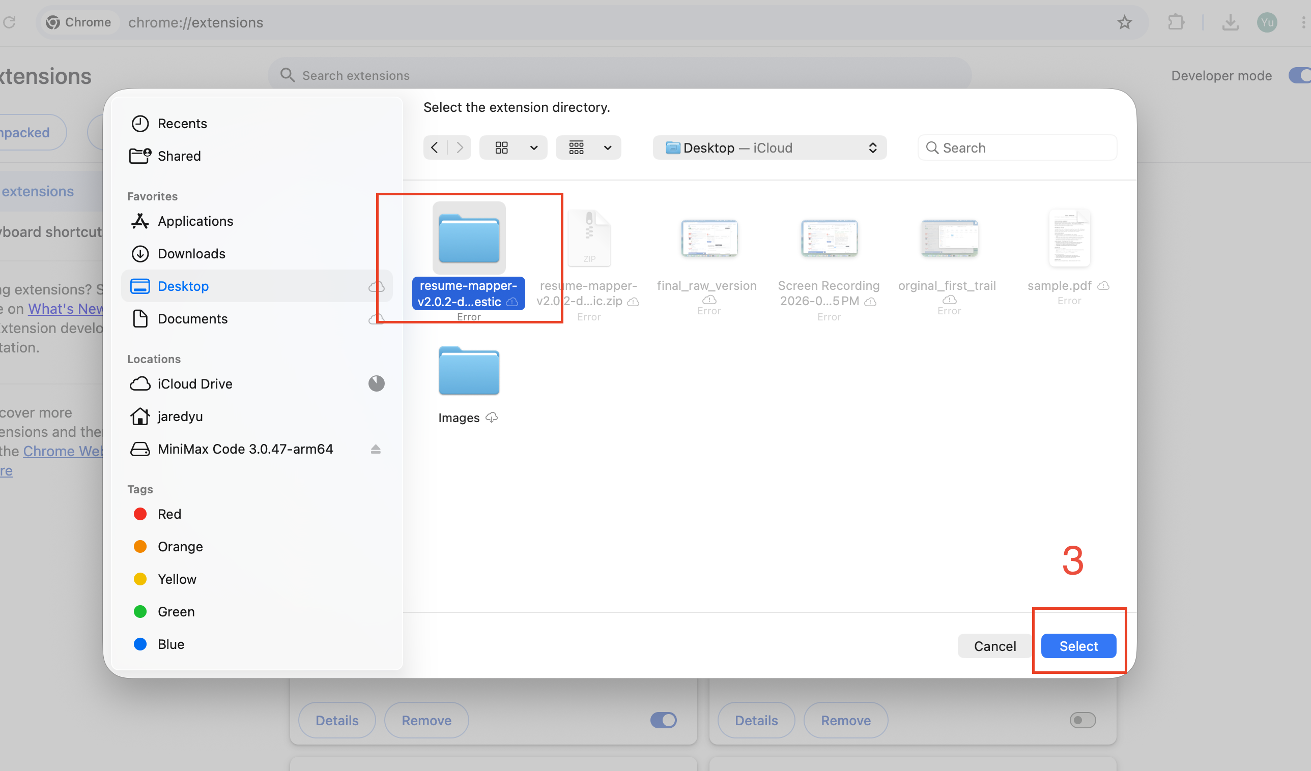The height and width of the screenshot is (771, 1311).
Task: Open the Desktop — iCloud location popup
Action: point(769,147)
